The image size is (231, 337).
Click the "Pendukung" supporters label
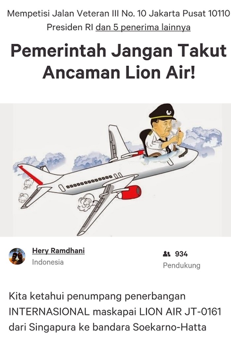[181, 265]
